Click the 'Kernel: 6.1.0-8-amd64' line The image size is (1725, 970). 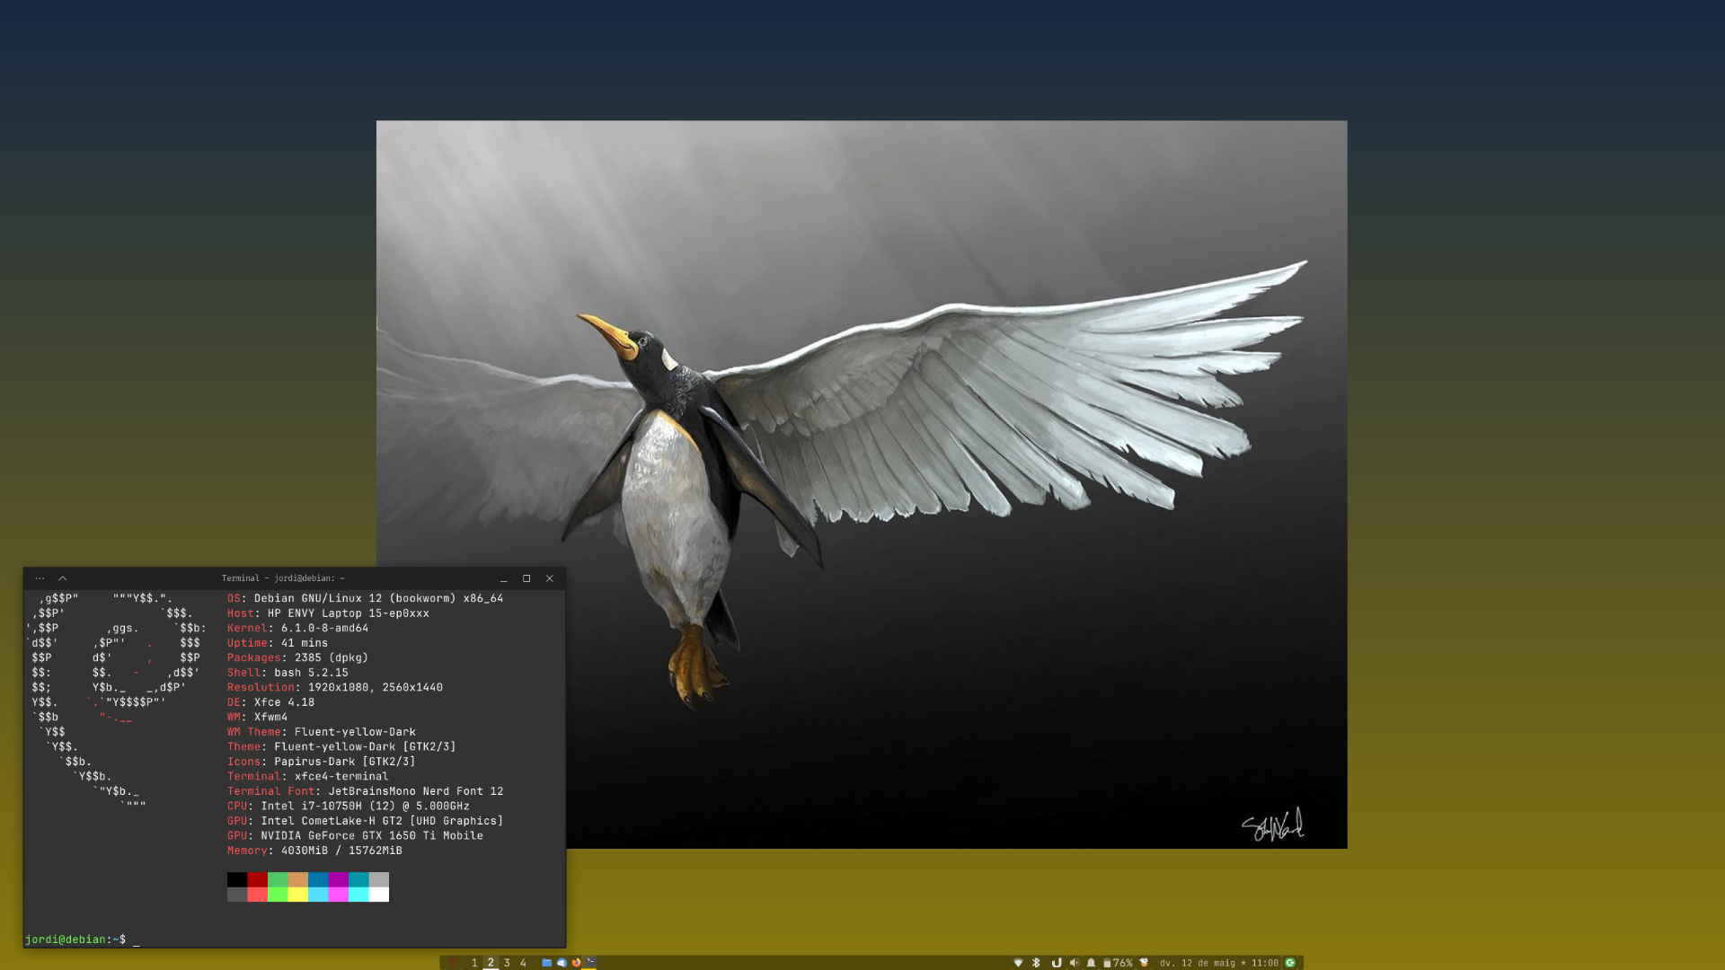pos(297,628)
